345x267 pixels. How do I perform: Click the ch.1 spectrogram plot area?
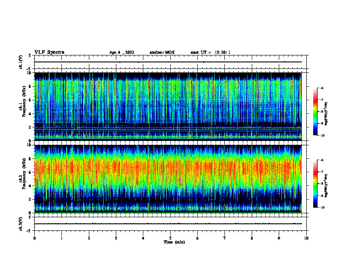point(168,106)
